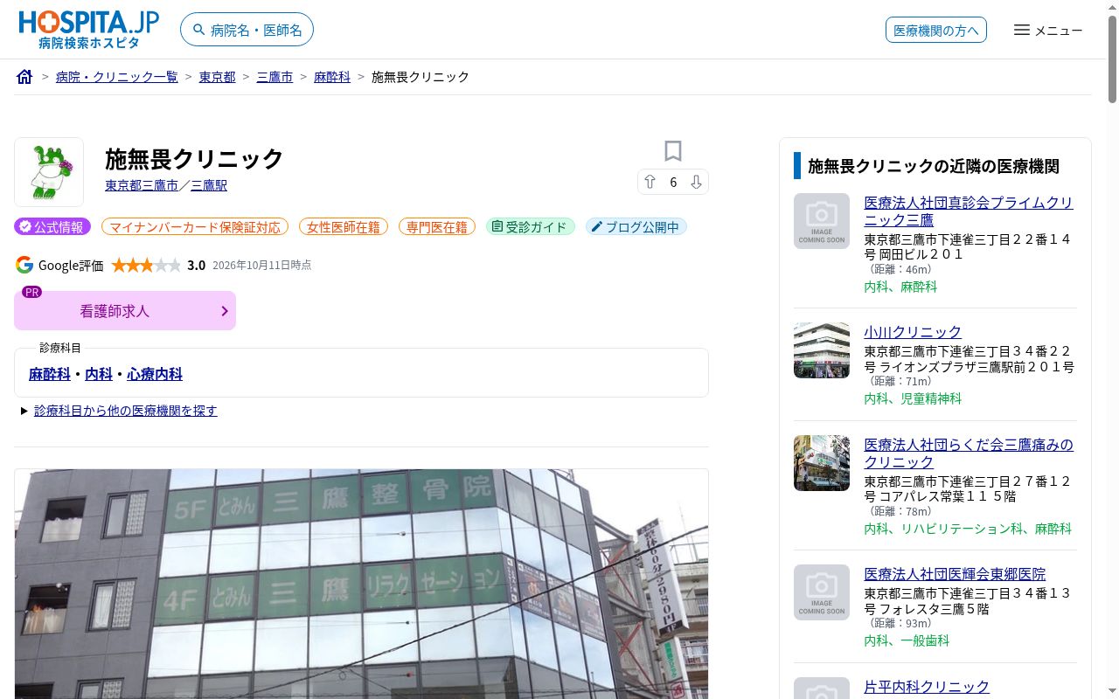Screen dimensions: 1119x699
Task: Open 受診ガイド tag
Action: point(531,227)
